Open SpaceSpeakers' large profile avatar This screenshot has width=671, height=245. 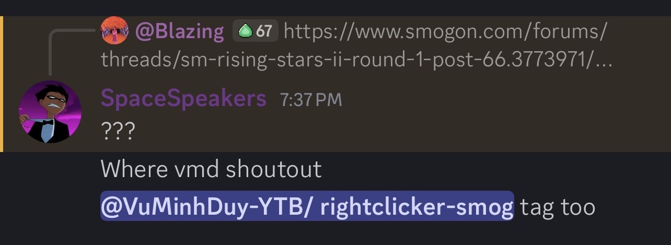pyautogui.click(x=50, y=111)
